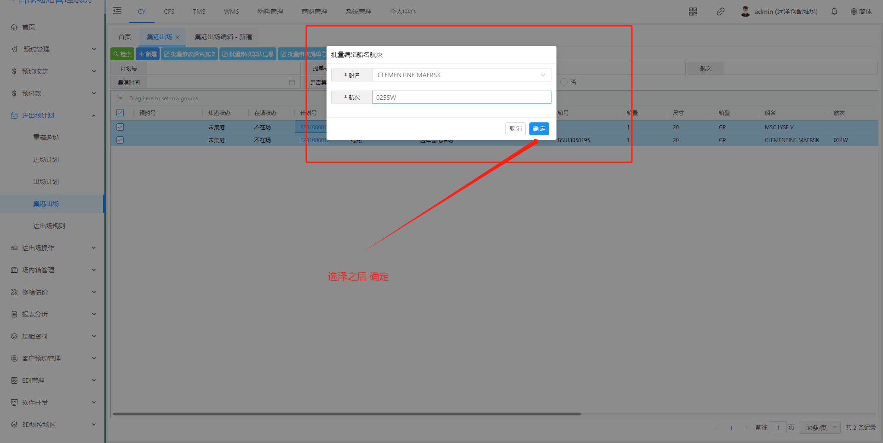883x443 pixels.
Task: Open the 集港出场编辑 - 新建 tab
Action: (223, 37)
